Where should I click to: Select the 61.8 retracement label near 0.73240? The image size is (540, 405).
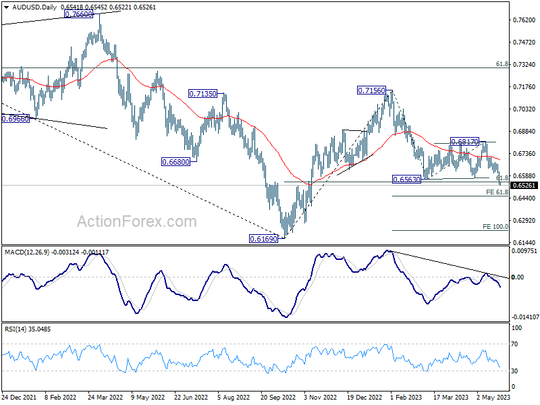click(x=502, y=64)
